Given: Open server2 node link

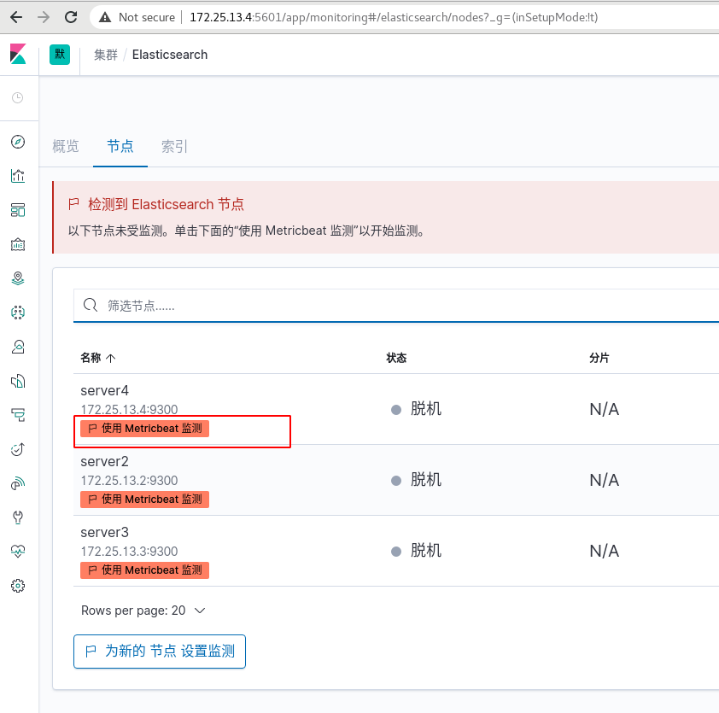Looking at the screenshot, I should [x=104, y=462].
